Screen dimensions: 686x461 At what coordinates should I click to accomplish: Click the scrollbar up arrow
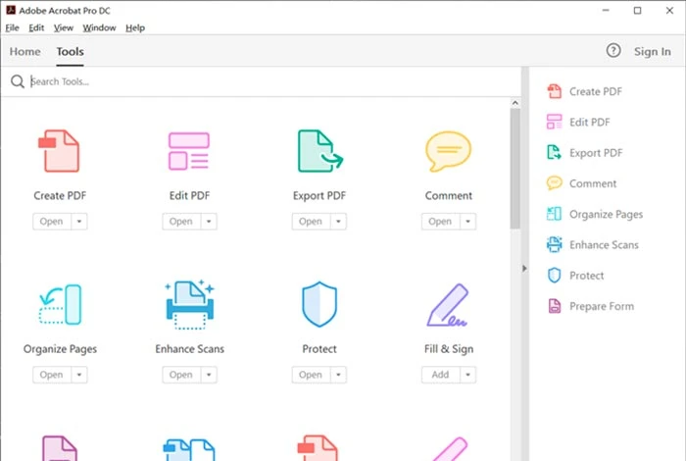pos(515,103)
